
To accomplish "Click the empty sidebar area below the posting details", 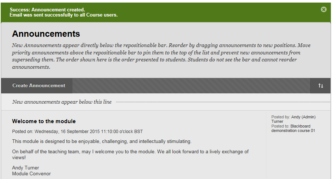I will [298, 156].
